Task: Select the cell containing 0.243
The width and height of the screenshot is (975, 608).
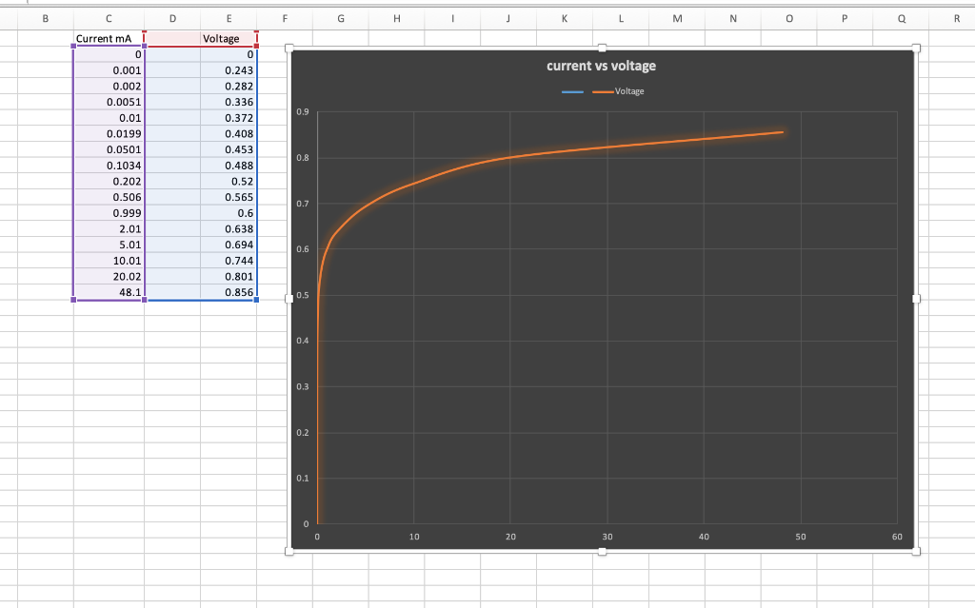Action: pos(229,70)
